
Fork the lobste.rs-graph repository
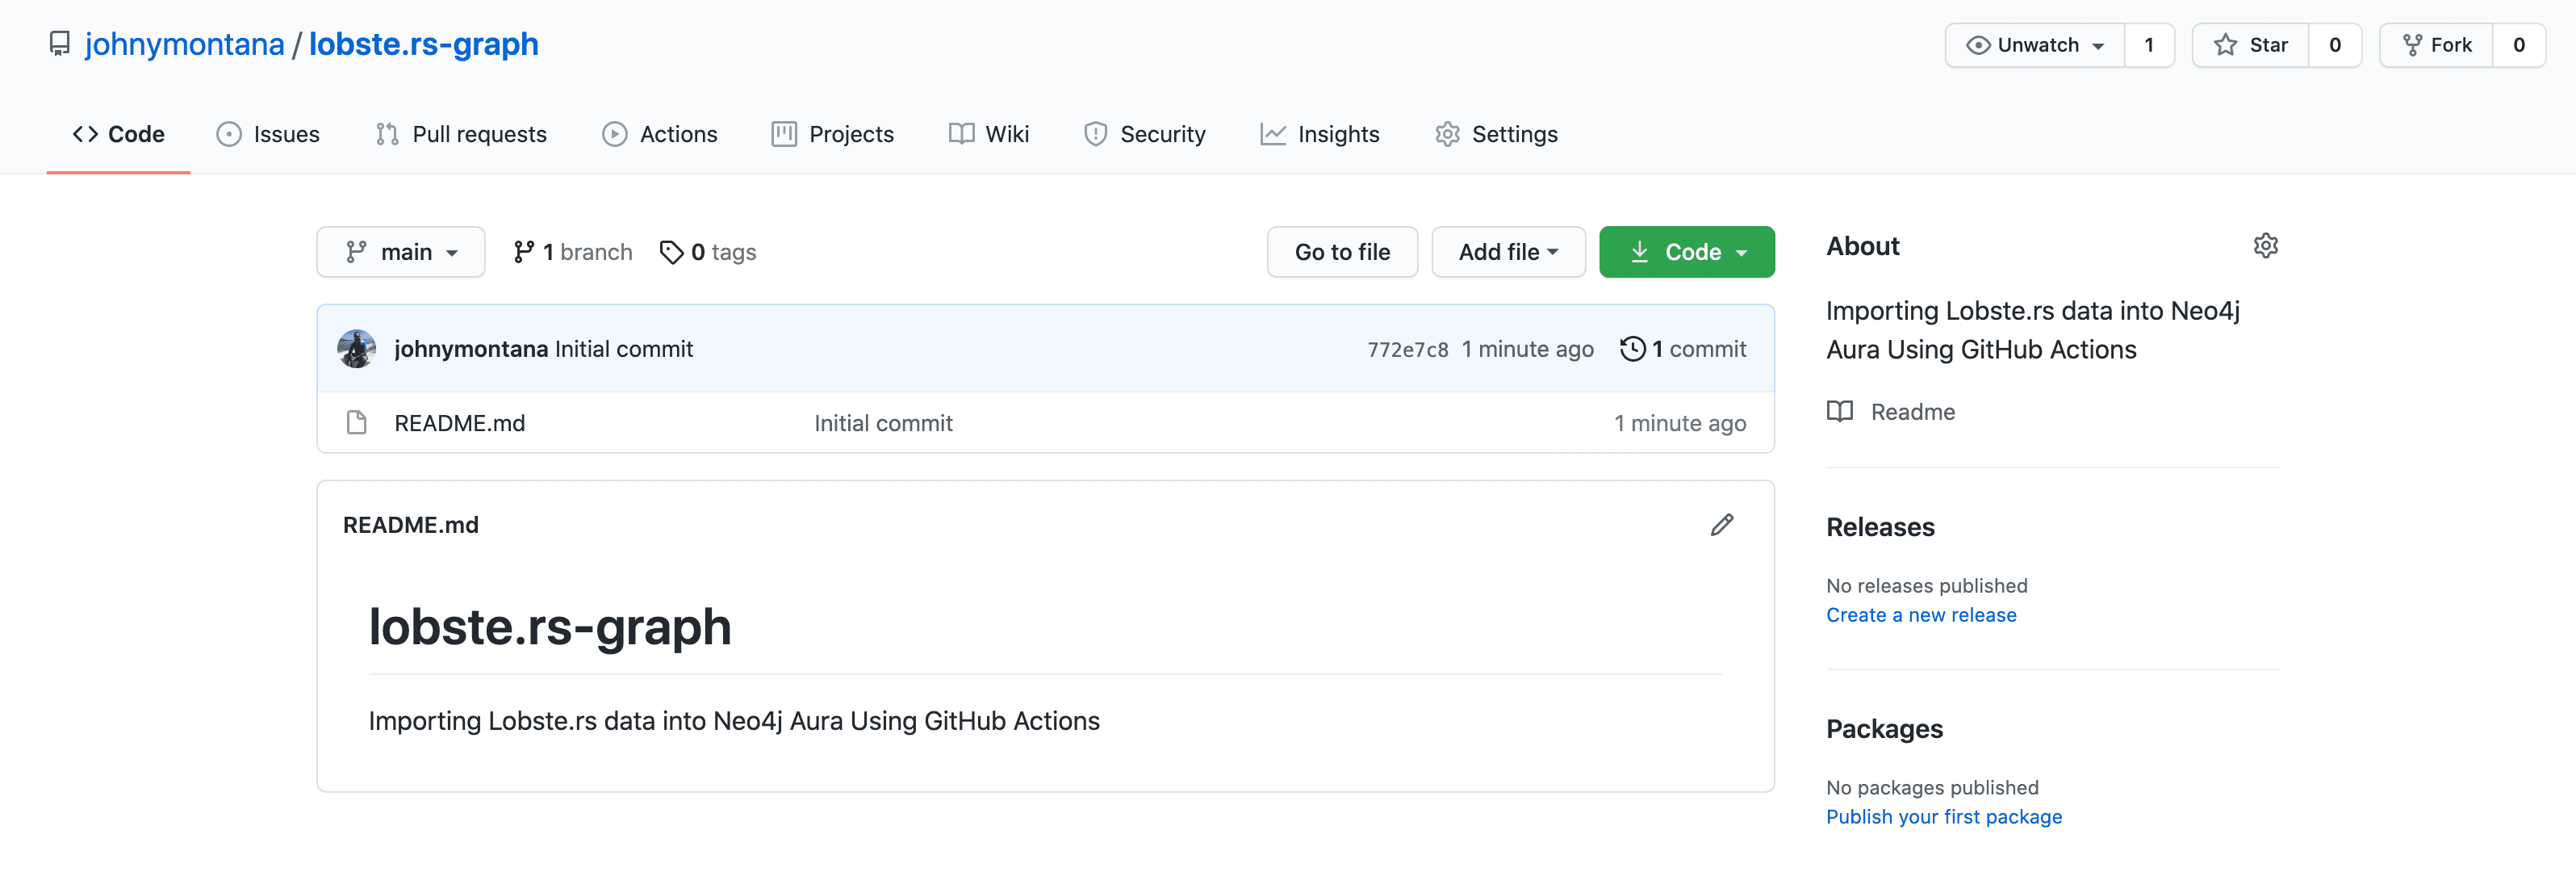[2436, 45]
